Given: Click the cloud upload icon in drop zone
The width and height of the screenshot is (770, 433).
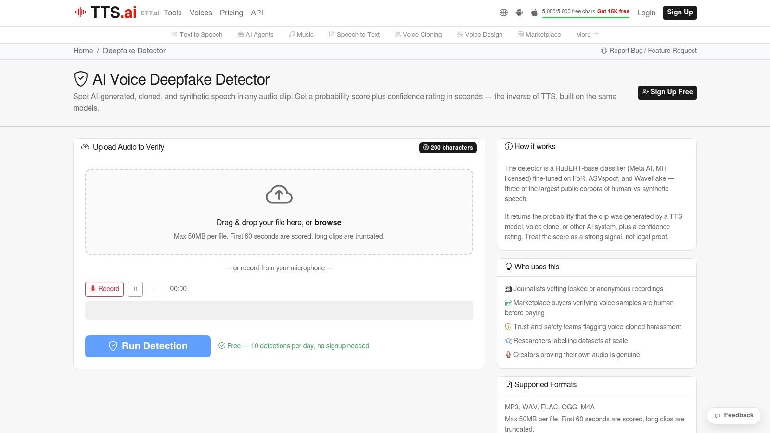Looking at the screenshot, I should (279, 194).
